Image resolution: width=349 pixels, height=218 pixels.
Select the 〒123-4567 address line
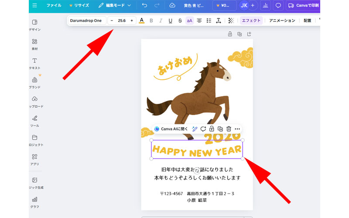tap(197, 194)
